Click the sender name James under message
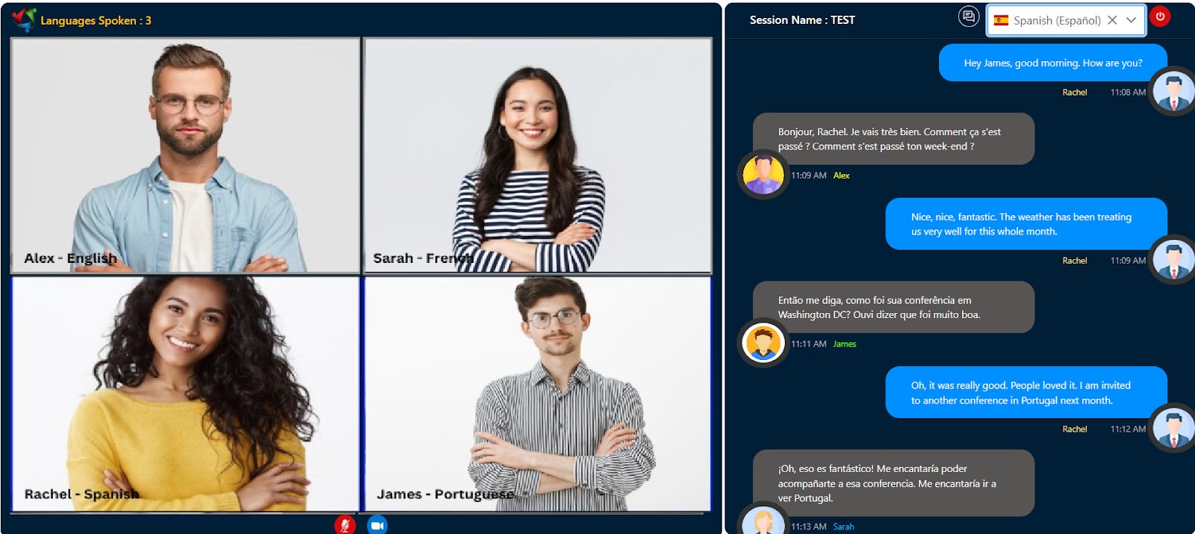This screenshot has height=534, width=1195. click(x=844, y=344)
